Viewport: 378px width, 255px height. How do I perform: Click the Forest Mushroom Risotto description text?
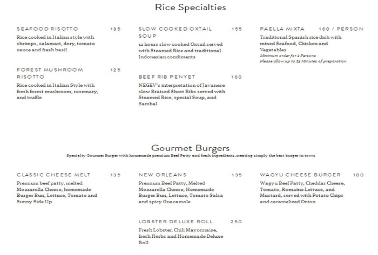[x=56, y=92]
